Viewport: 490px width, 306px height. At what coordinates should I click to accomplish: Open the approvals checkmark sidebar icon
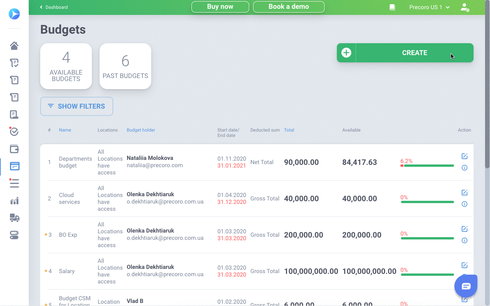(x=14, y=132)
